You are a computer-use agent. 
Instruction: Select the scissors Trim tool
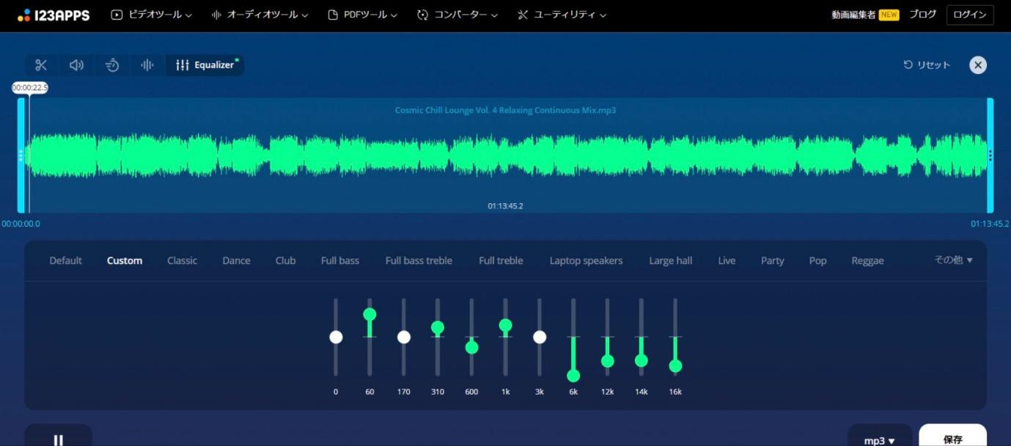(41, 65)
